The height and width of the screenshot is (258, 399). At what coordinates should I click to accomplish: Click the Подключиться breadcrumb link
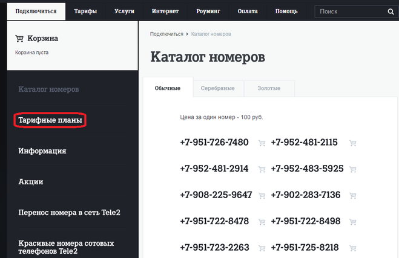point(167,34)
